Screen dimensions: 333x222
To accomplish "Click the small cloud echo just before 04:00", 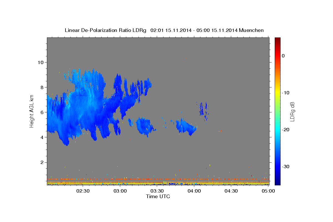I will coord(186,127).
